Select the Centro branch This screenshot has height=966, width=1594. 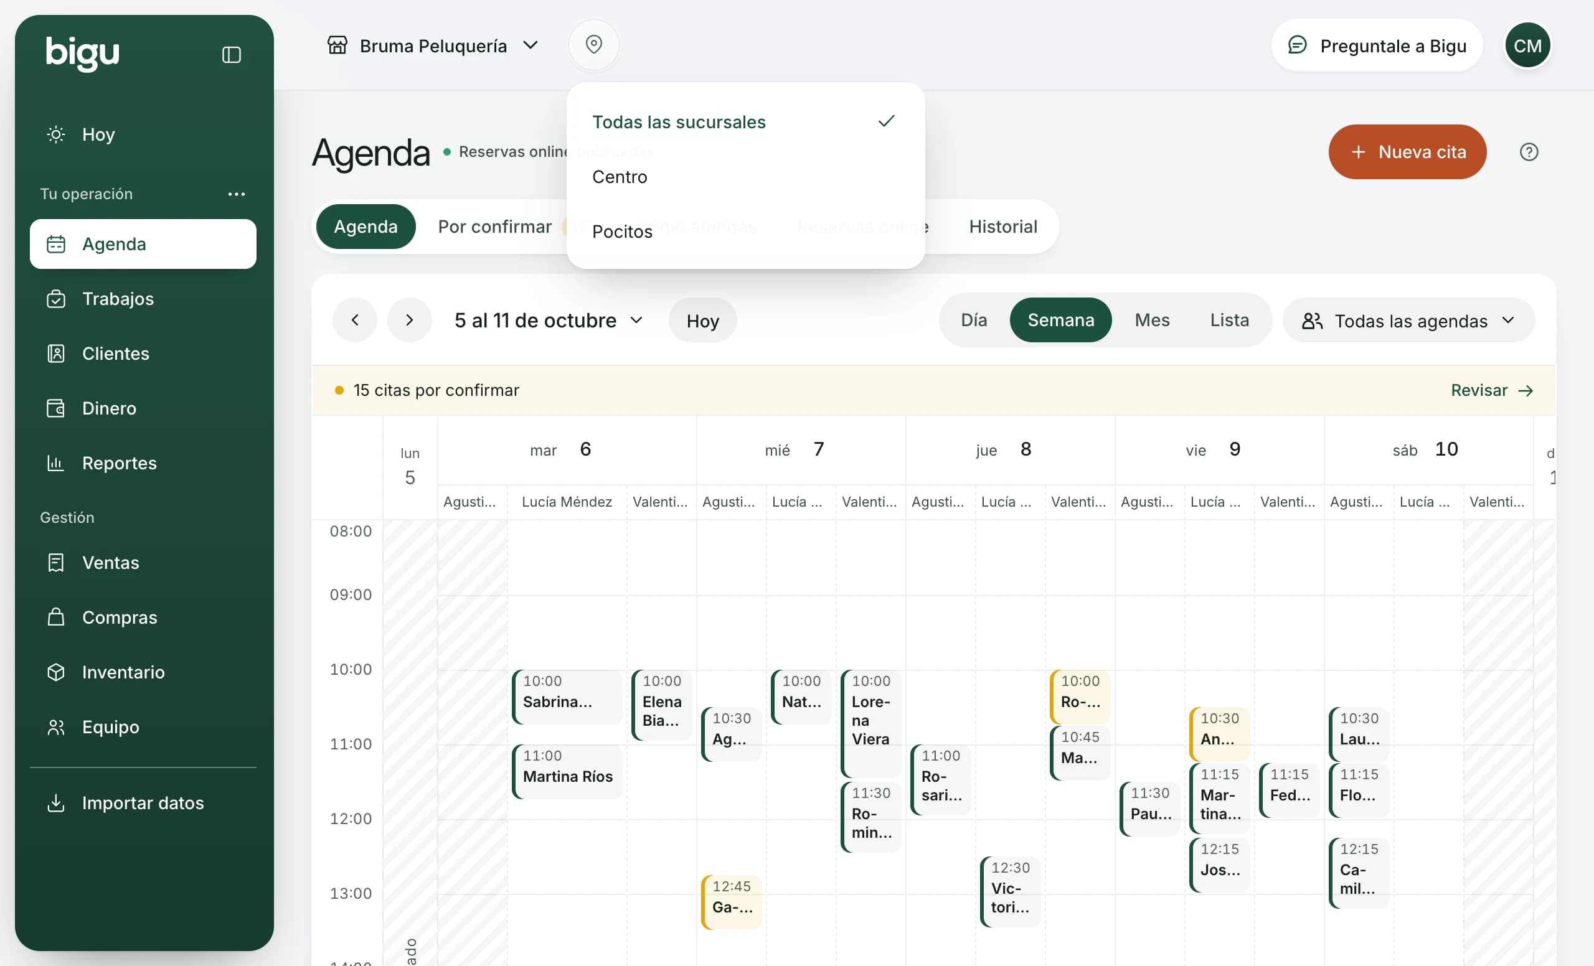pyautogui.click(x=745, y=177)
